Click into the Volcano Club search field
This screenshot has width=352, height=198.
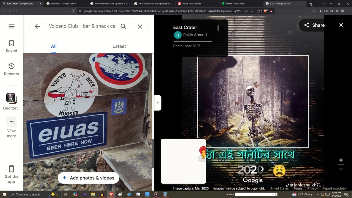[82, 26]
